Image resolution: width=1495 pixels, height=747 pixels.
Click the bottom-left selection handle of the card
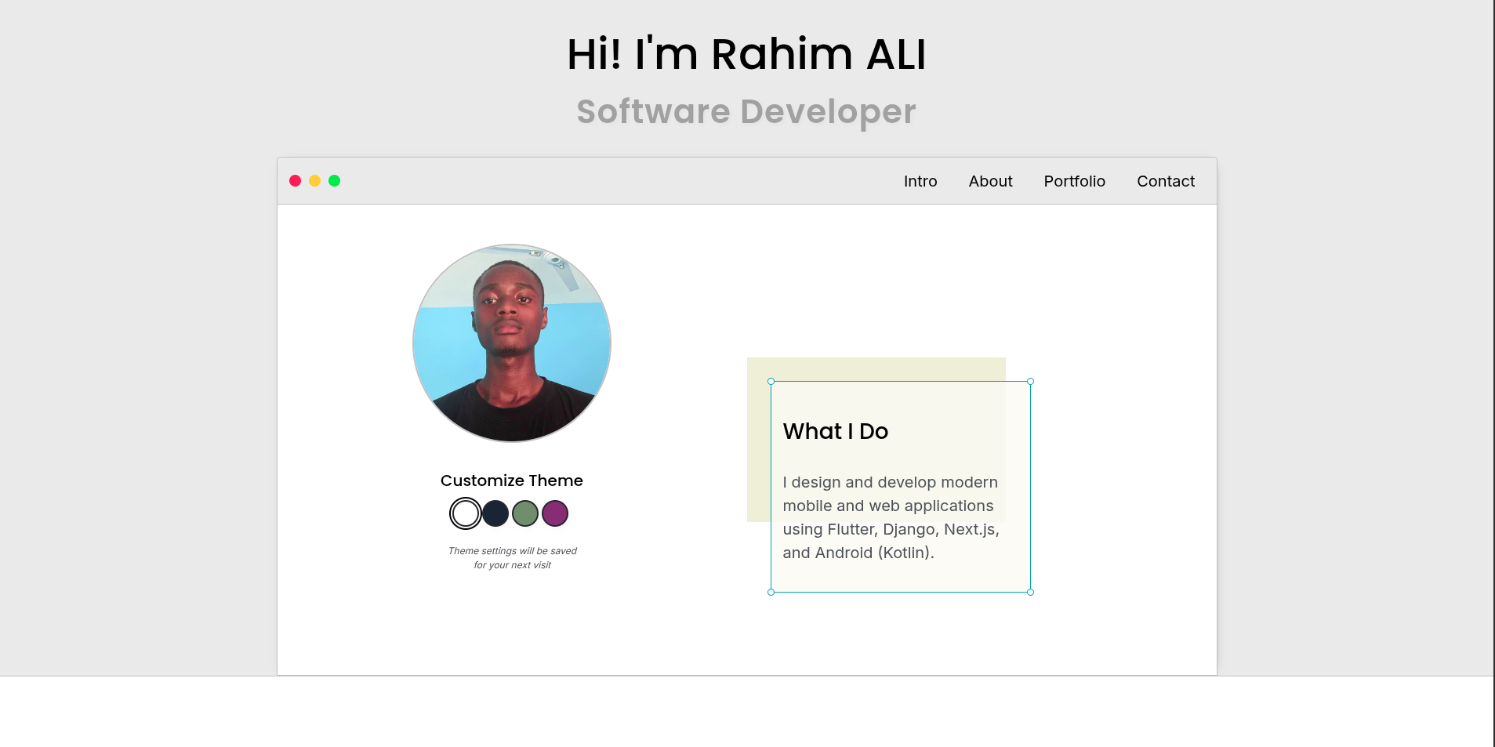tap(771, 592)
